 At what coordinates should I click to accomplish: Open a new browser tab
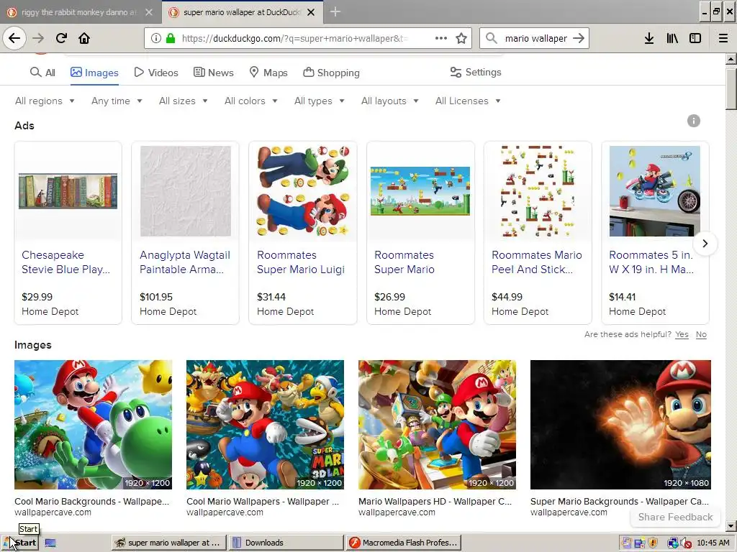pos(335,11)
